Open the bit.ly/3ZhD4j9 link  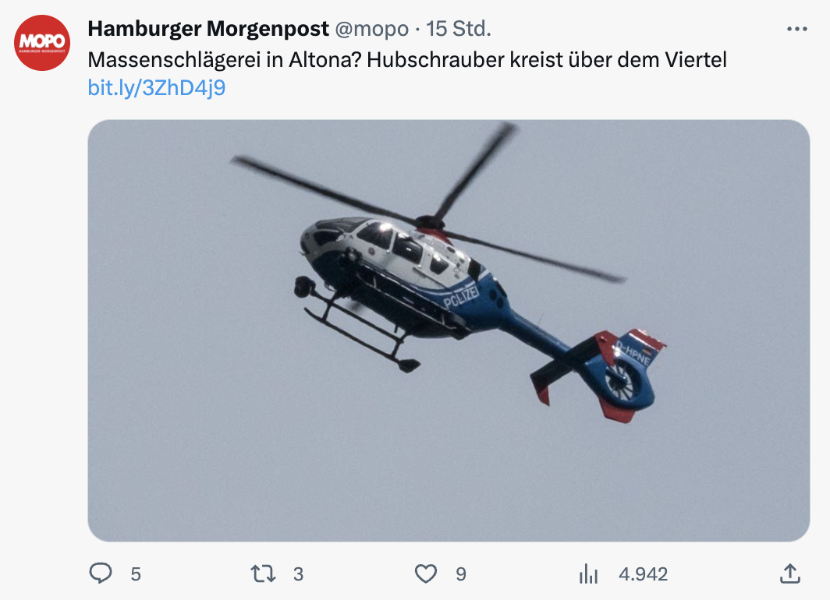157,88
